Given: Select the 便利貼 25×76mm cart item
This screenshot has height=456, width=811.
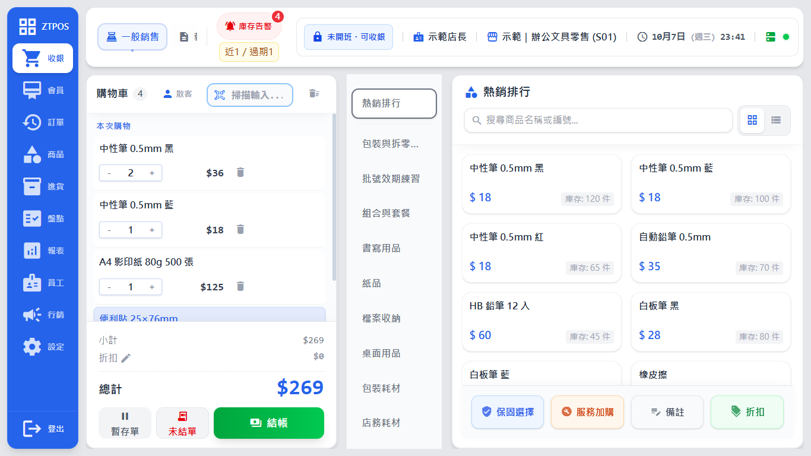Looking at the screenshot, I should [210, 315].
